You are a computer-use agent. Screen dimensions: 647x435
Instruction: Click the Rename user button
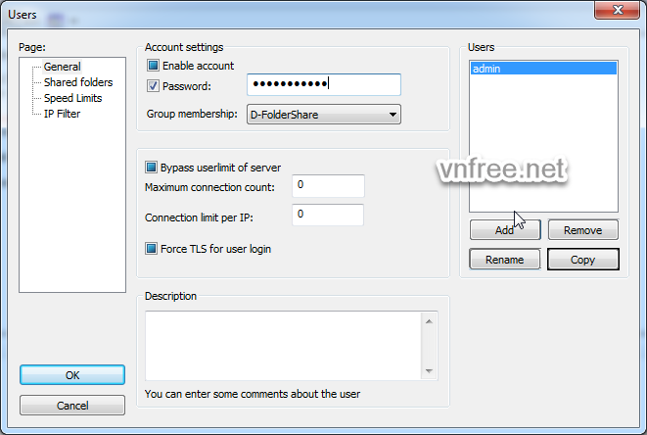click(505, 260)
